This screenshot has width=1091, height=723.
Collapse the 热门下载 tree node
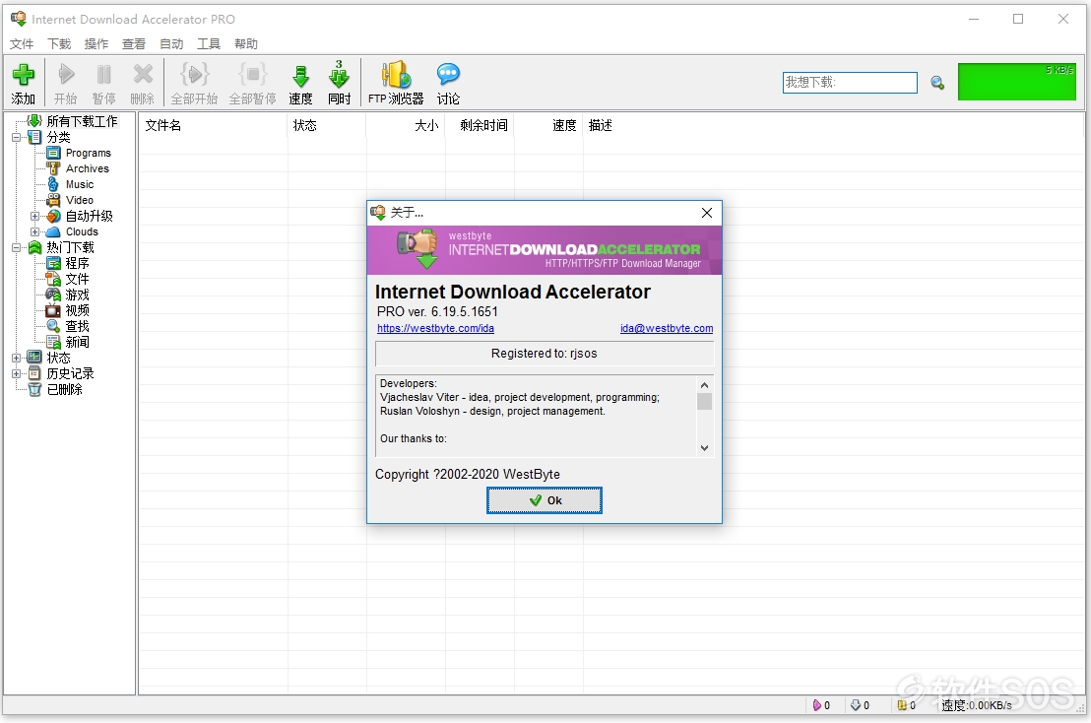(x=16, y=247)
